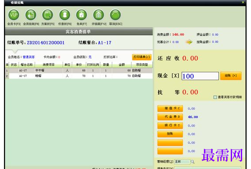Click the 会员级别 value 无
Image resolution: width=251 pixels, height=169 pixels.
tap(90, 57)
